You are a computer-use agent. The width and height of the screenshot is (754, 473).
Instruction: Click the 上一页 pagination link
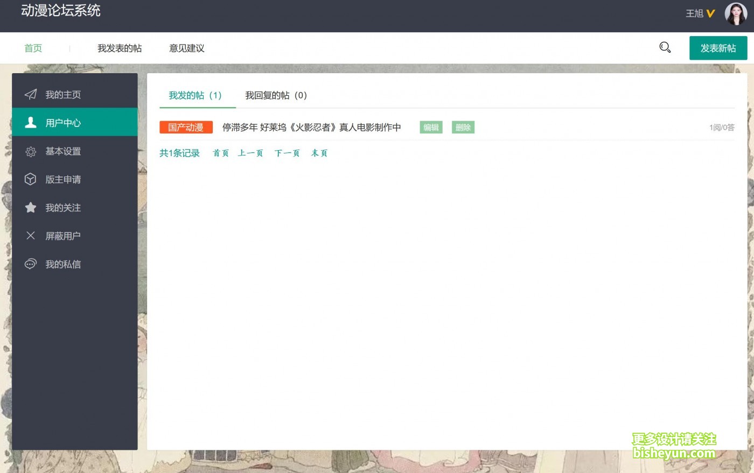[x=250, y=153]
